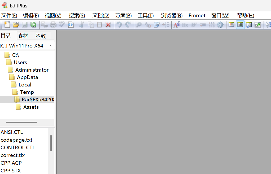This screenshot has height=174, width=271.
Task: Select codepage.txt in the file list
Action: click(x=16, y=140)
